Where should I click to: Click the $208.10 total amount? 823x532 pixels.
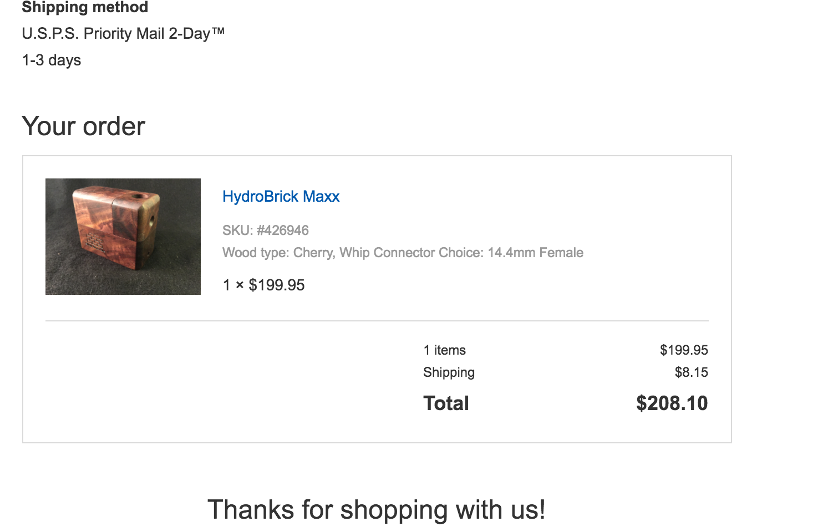(x=672, y=403)
